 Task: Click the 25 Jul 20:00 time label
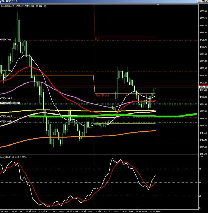coord(72,211)
